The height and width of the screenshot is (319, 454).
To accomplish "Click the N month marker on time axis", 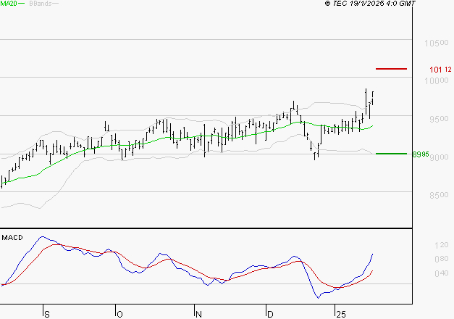I will [198, 314].
